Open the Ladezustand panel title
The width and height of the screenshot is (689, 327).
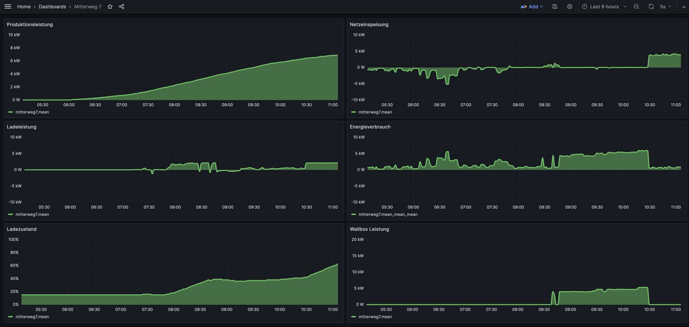click(22, 229)
